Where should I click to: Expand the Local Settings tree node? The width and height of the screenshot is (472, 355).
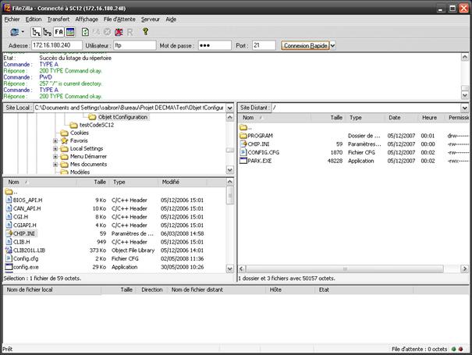[55, 148]
